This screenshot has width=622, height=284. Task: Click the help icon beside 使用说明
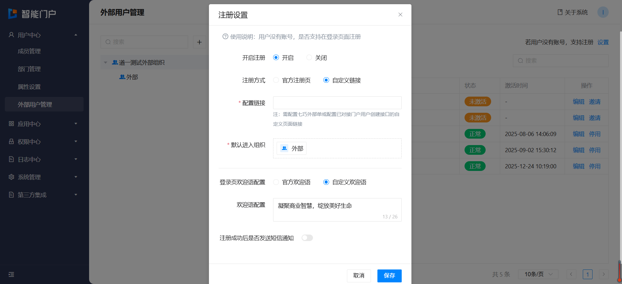click(225, 37)
